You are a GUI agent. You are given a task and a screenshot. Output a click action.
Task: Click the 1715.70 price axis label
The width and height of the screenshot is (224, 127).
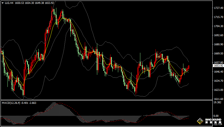[218, 17]
